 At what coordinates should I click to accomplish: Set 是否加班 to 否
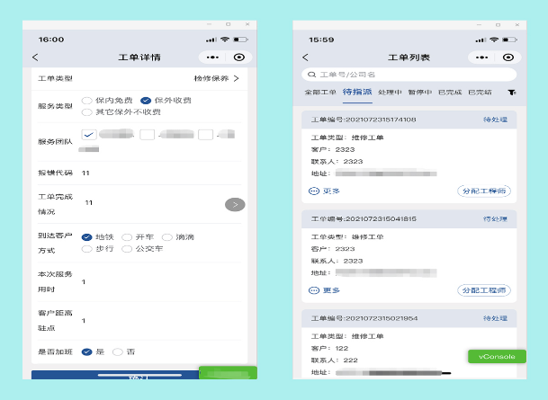pos(118,351)
